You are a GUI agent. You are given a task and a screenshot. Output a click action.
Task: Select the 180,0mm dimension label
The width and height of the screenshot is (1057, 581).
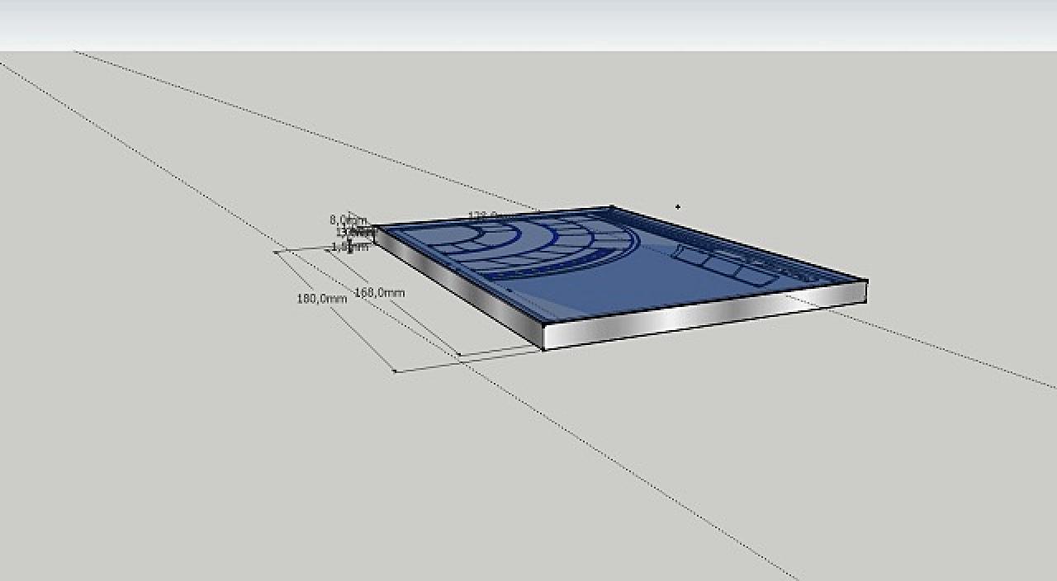tap(321, 298)
